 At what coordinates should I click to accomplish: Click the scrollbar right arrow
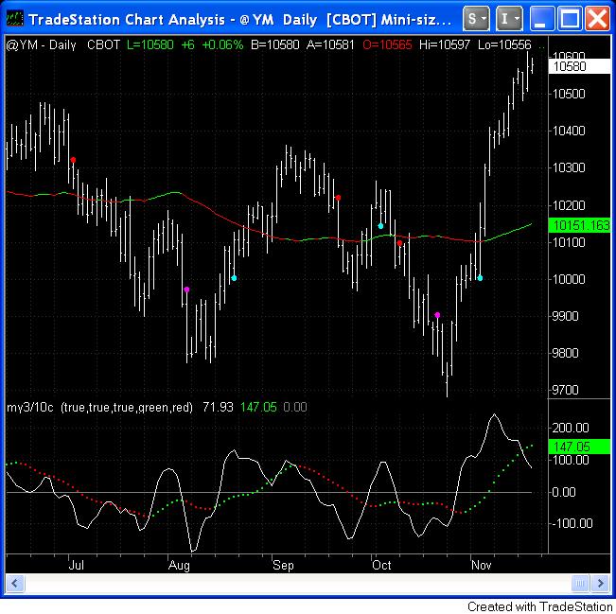pos(600,583)
